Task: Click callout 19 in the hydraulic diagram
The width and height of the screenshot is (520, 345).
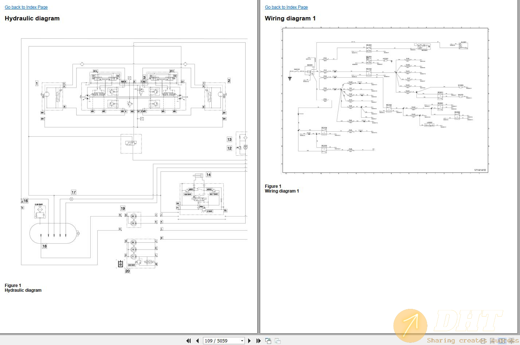Action: pos(123,208)
